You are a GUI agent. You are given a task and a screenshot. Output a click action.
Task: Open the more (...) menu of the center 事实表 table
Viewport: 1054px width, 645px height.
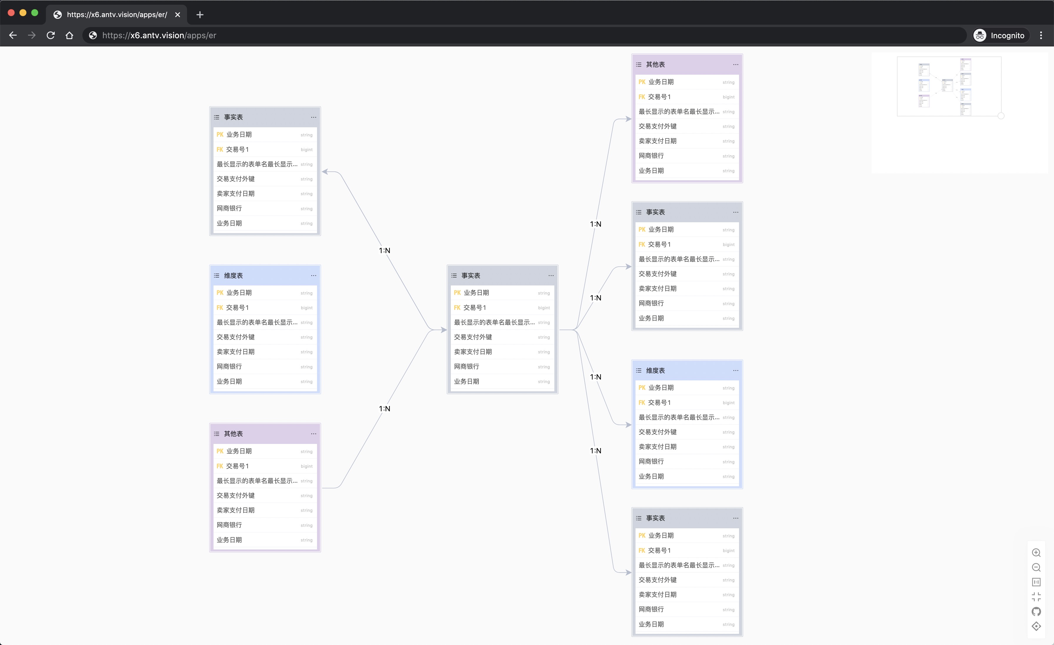(x=551, y=275)
